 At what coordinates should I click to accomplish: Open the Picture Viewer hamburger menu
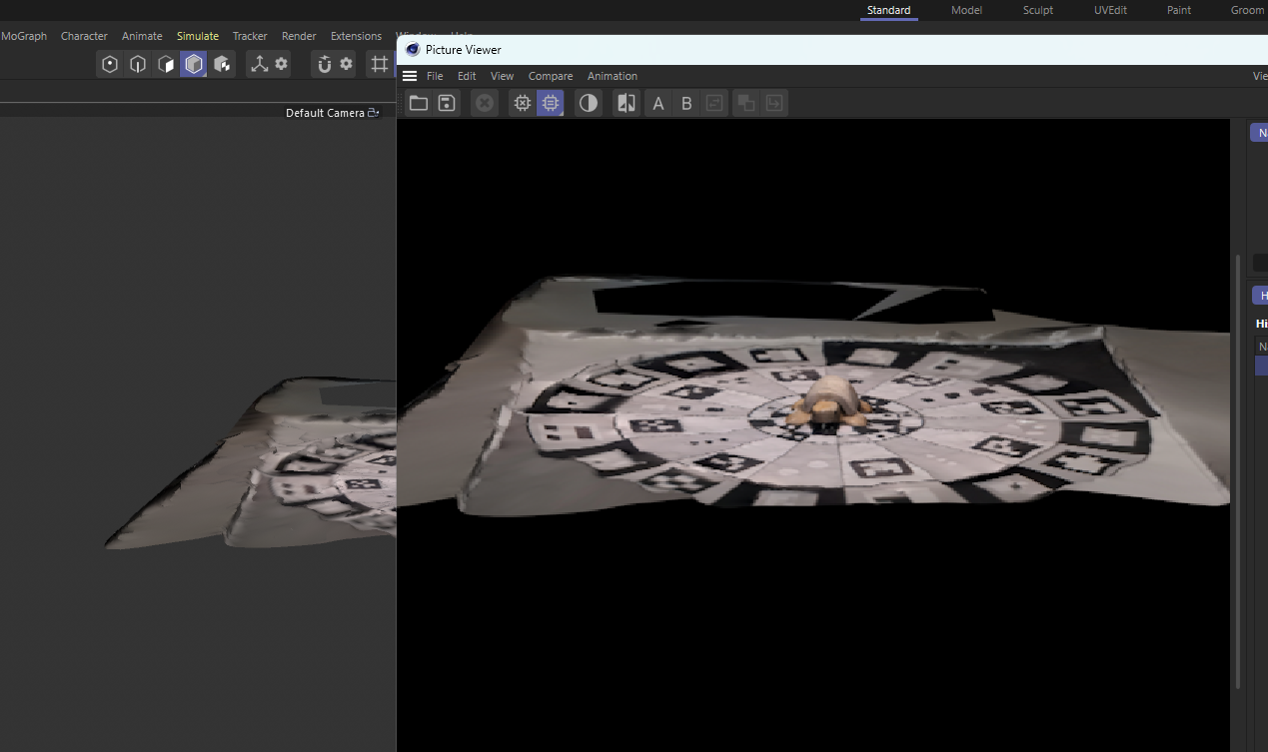click(x=409, y=75)
